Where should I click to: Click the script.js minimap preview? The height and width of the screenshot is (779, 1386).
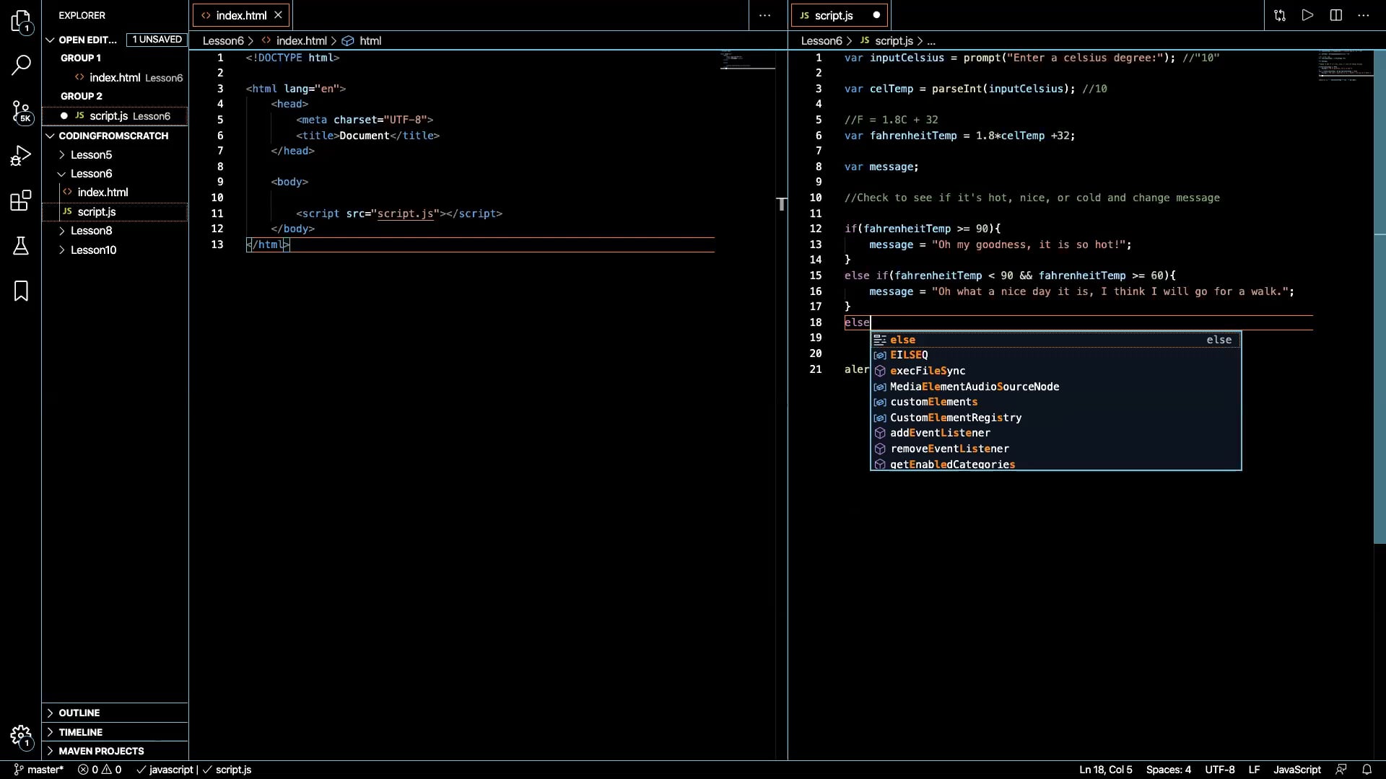[x=1346, y=66]
